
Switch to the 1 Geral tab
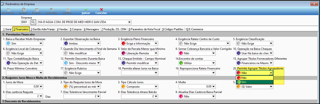[7, 29]
